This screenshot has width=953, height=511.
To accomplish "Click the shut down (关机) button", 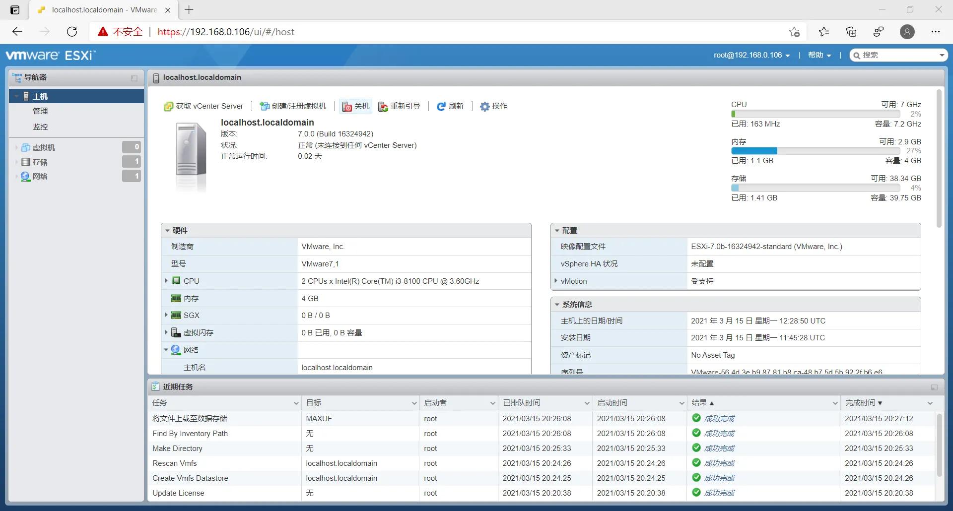I will tap(355, 106).
